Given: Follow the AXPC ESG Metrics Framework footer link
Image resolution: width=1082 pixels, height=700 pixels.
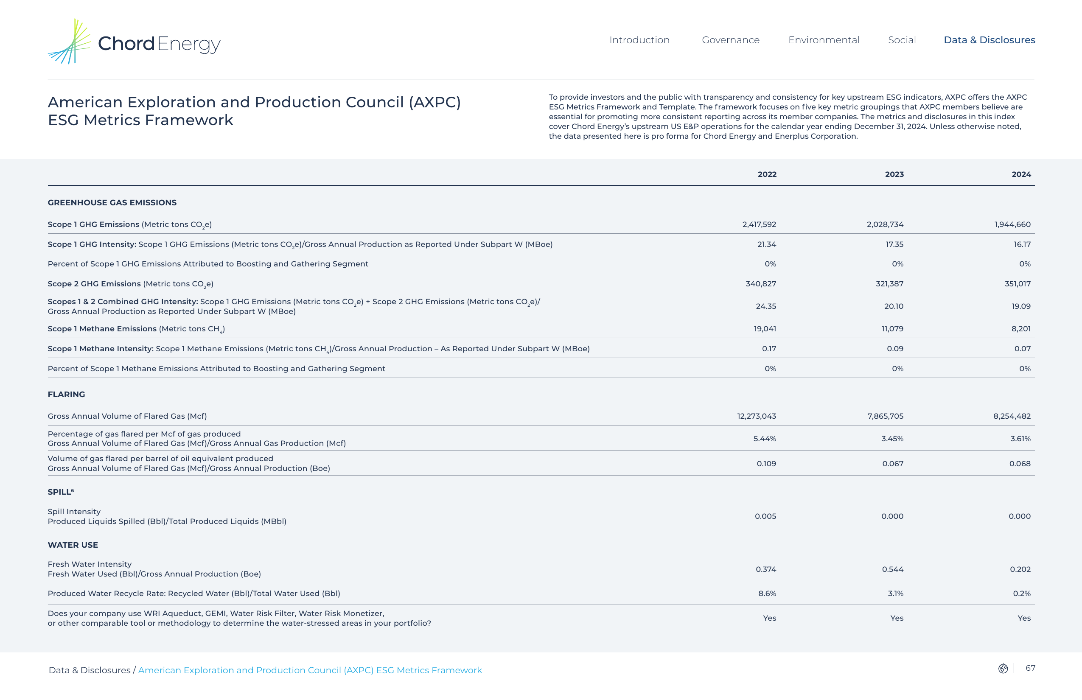Looking at the screenshot, I should [x=310, y=670].
